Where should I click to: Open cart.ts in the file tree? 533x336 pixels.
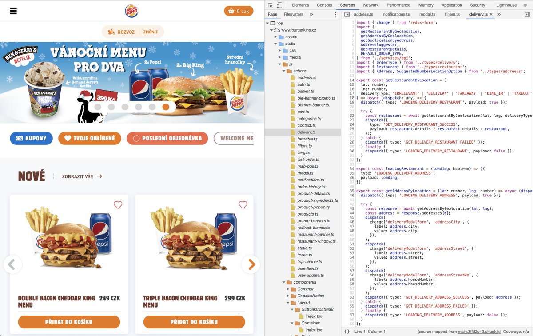303,112
